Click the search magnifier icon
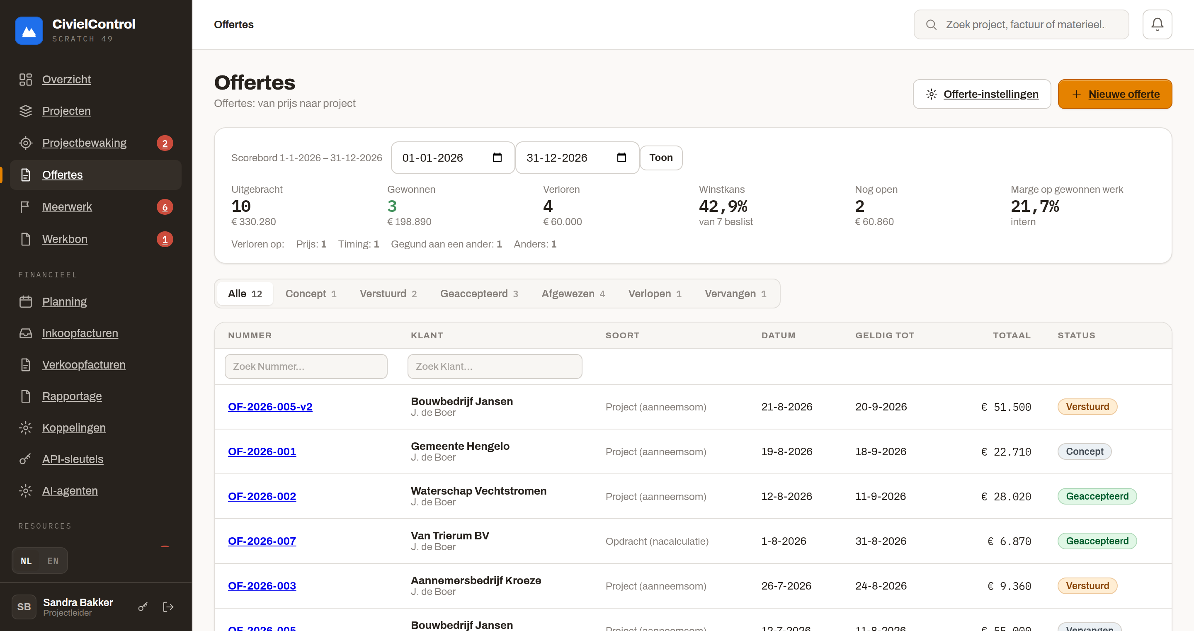Viewport: 1194px width, 631px height. [931, 24]
